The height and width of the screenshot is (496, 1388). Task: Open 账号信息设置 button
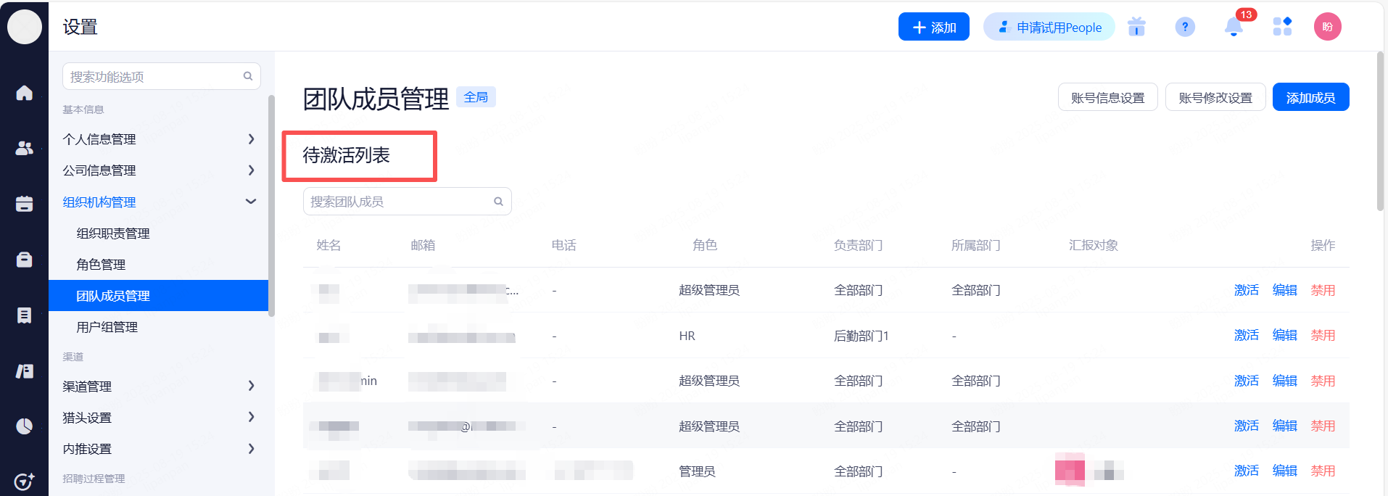1107,97
